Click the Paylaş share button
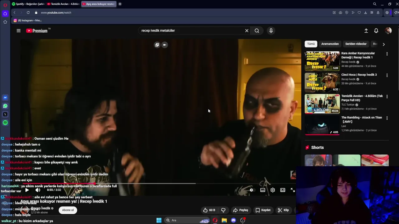399x224 pixels. click(x=241, y=210)
